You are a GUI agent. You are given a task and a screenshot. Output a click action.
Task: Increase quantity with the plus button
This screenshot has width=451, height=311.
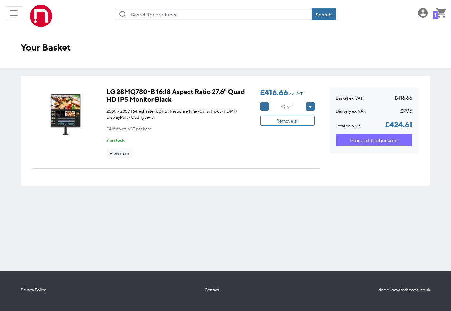(x=310, y=107)
